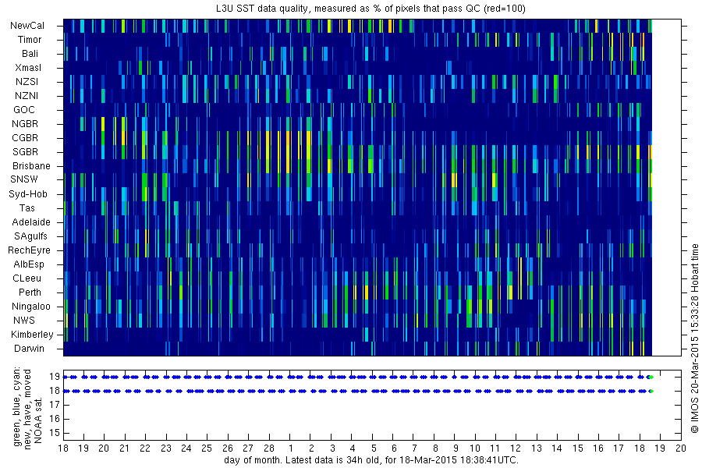
Task: Click the NZSI row label
Action: coord(27,81)
